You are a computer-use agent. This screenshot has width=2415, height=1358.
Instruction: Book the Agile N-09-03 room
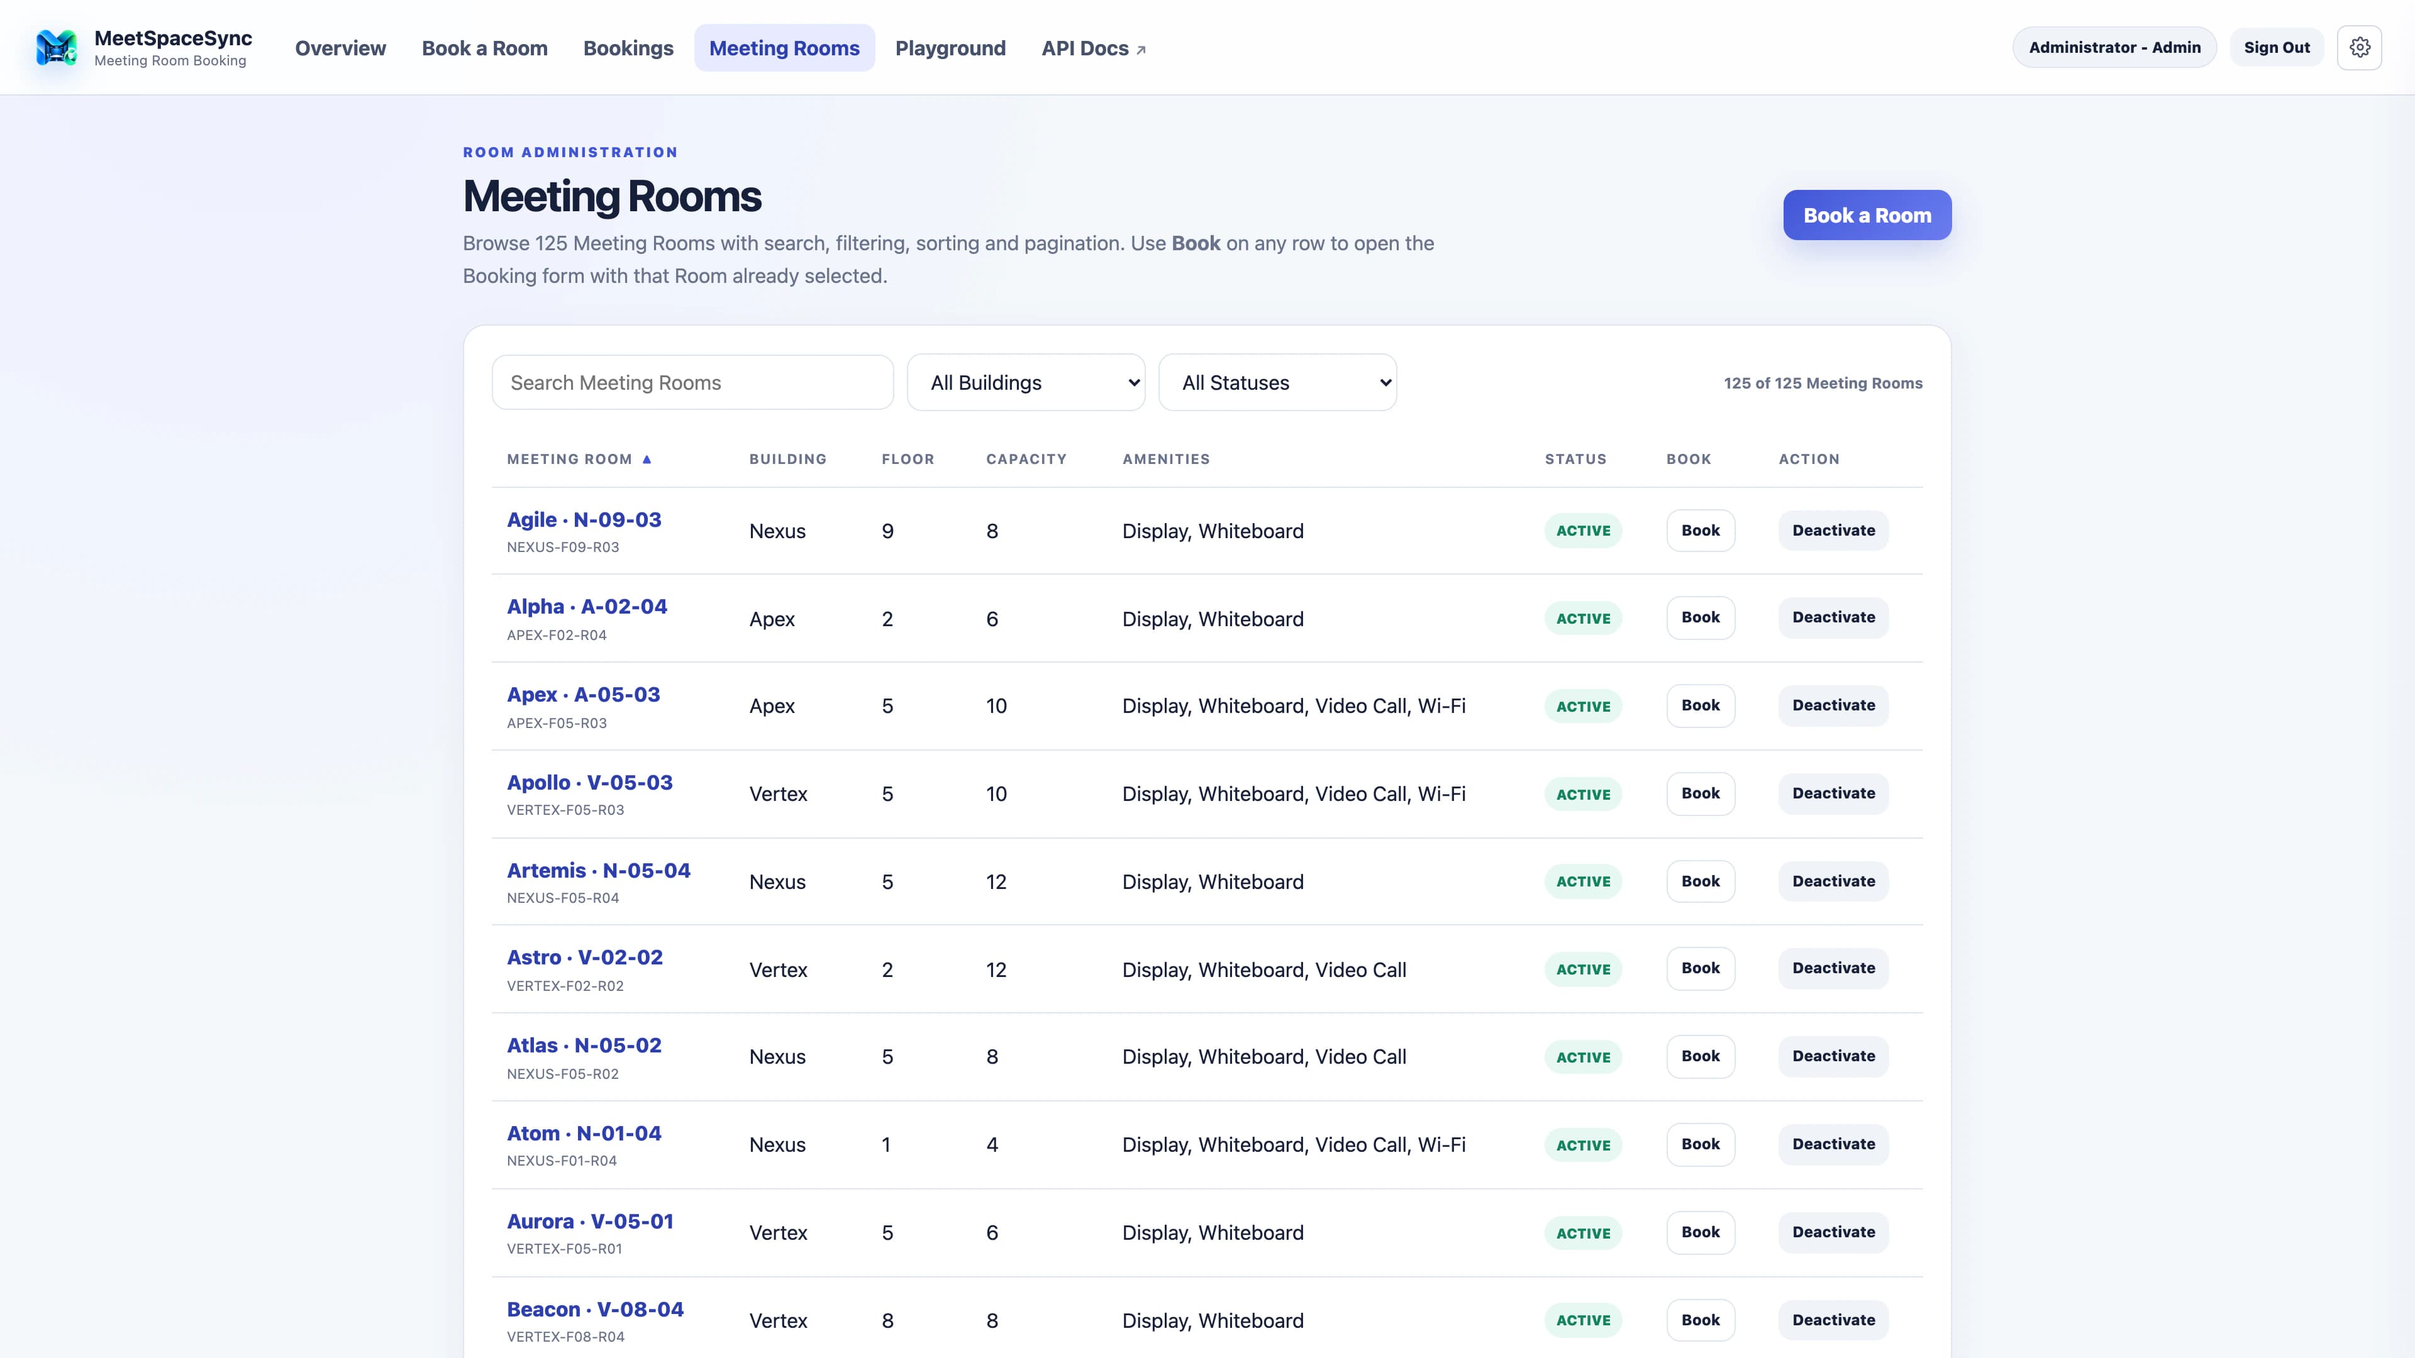point(1701,531)
